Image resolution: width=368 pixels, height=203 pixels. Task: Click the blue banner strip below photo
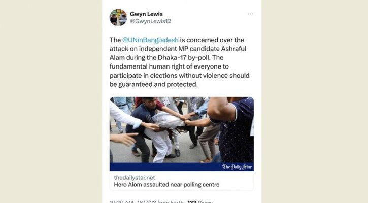click(182, 167)
